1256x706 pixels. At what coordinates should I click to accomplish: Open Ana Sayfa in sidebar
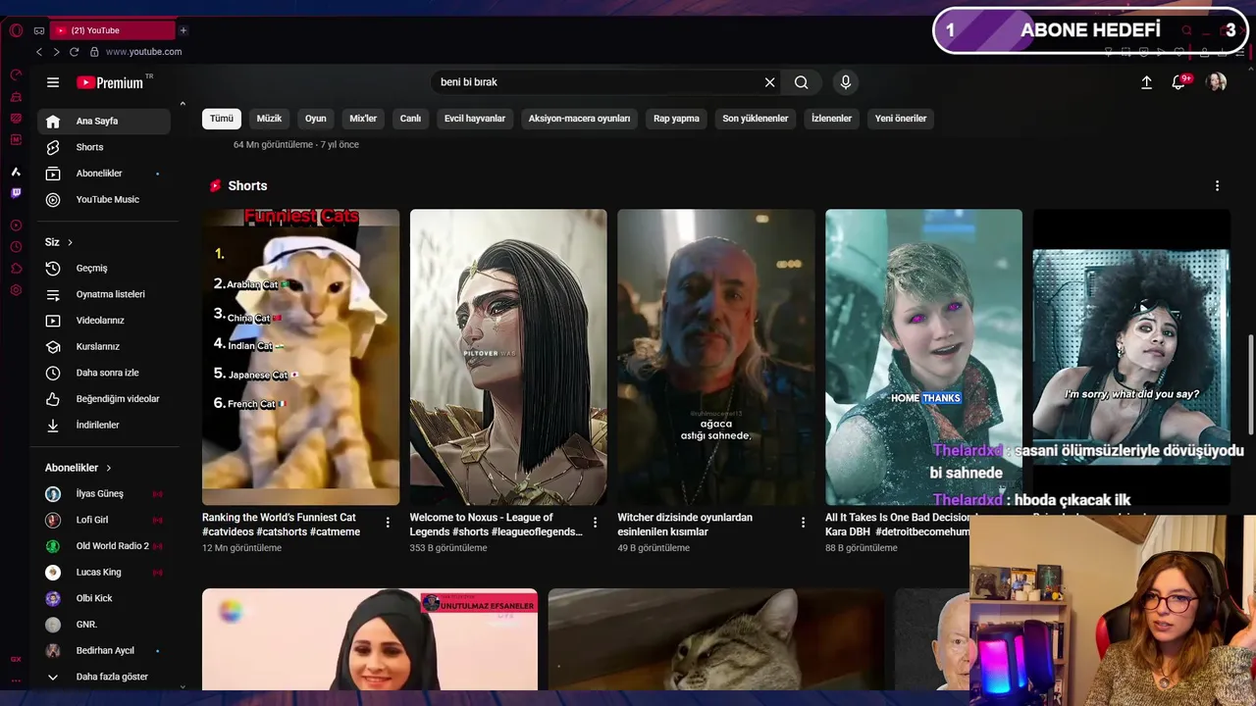tap(104, 121)
